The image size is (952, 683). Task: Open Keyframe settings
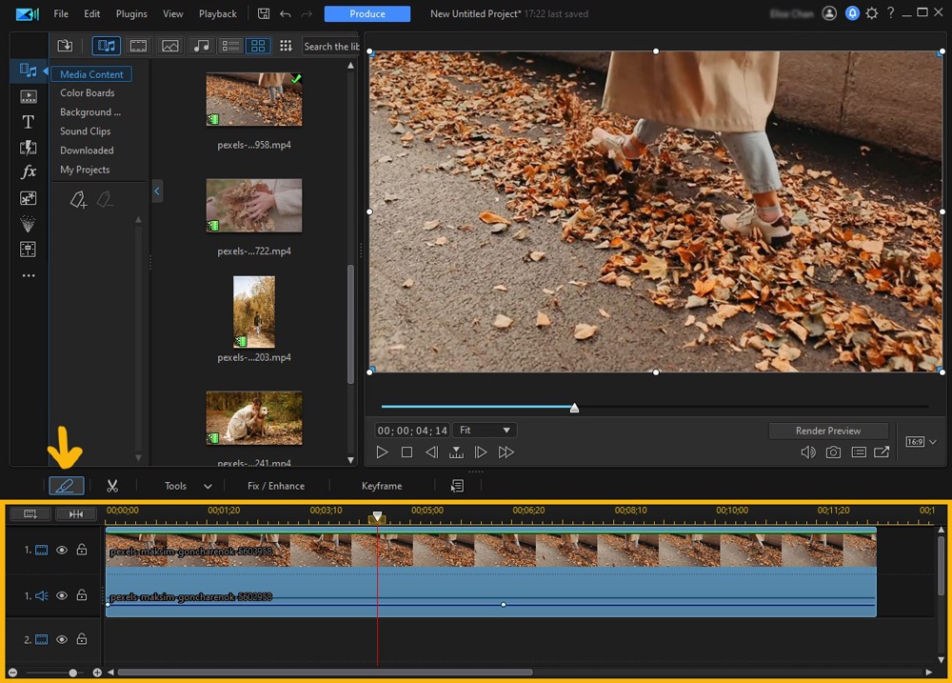point(382,486)
